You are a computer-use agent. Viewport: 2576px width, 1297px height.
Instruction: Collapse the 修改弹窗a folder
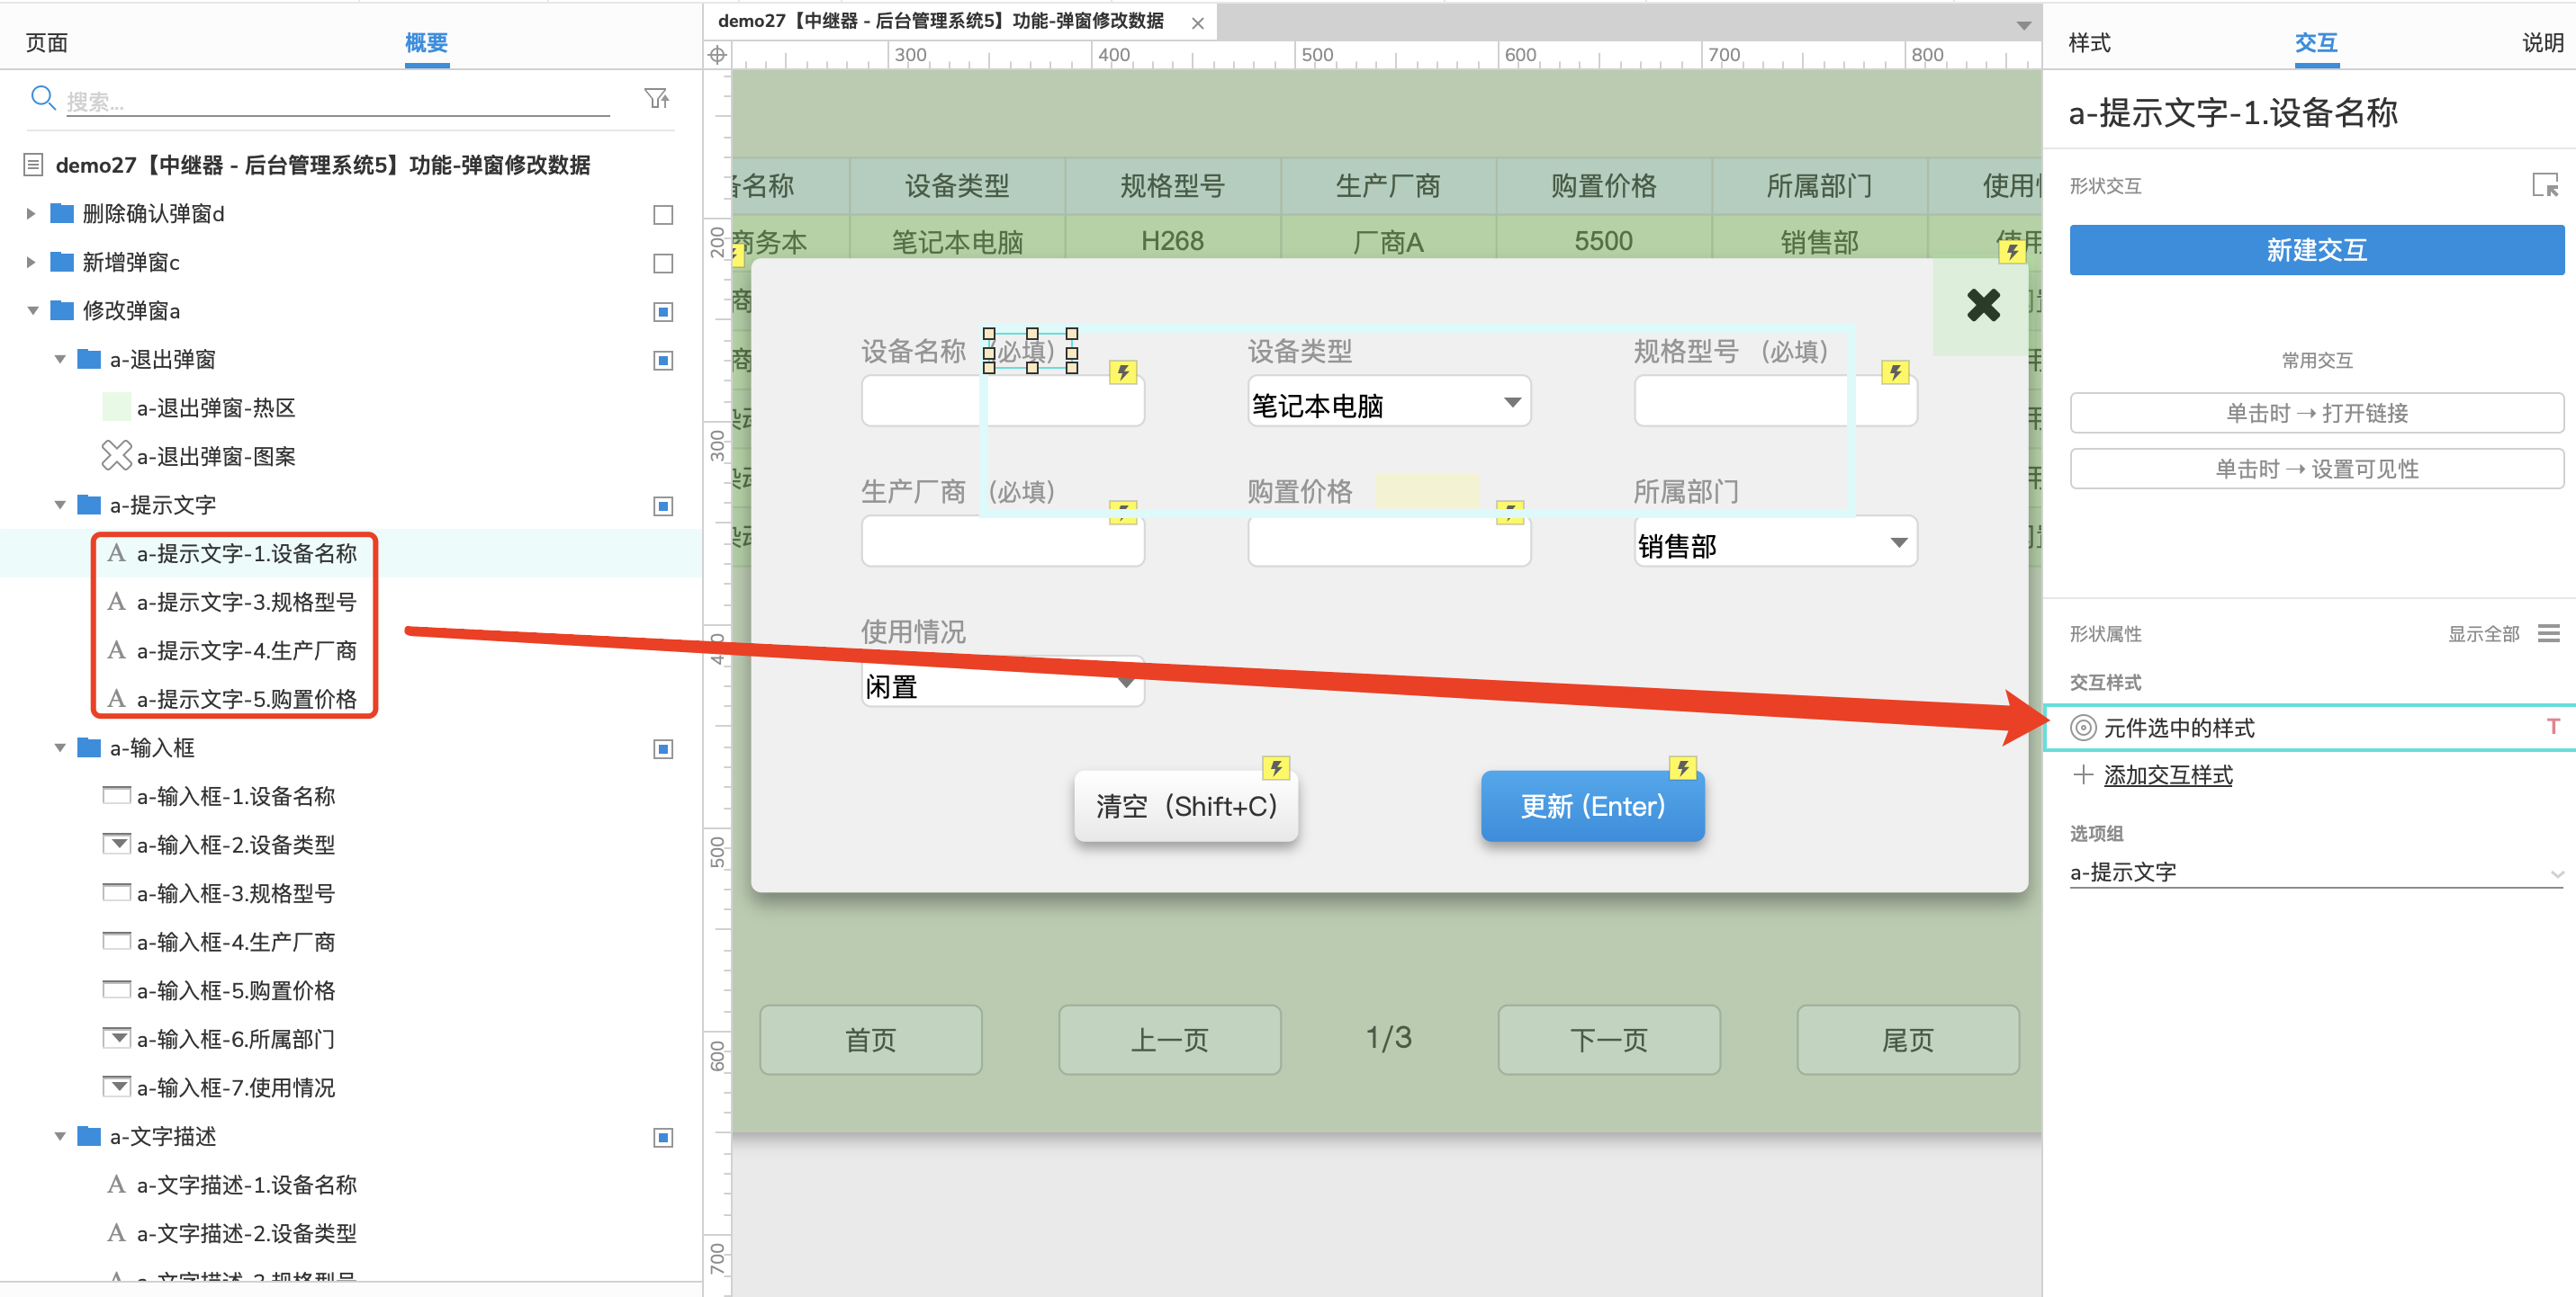point(32,311)
